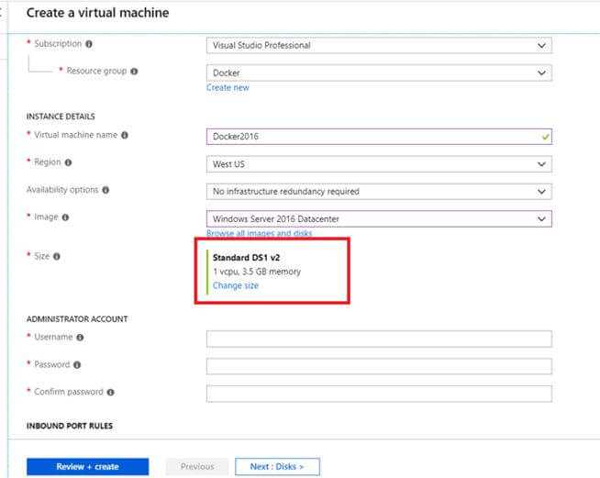Screen dimensions: 600x478
Task: Click the info icon beside Virtual machine name
Action: click(x=125, y=135)
